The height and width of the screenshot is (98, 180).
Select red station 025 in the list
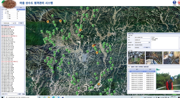(13, 62)
